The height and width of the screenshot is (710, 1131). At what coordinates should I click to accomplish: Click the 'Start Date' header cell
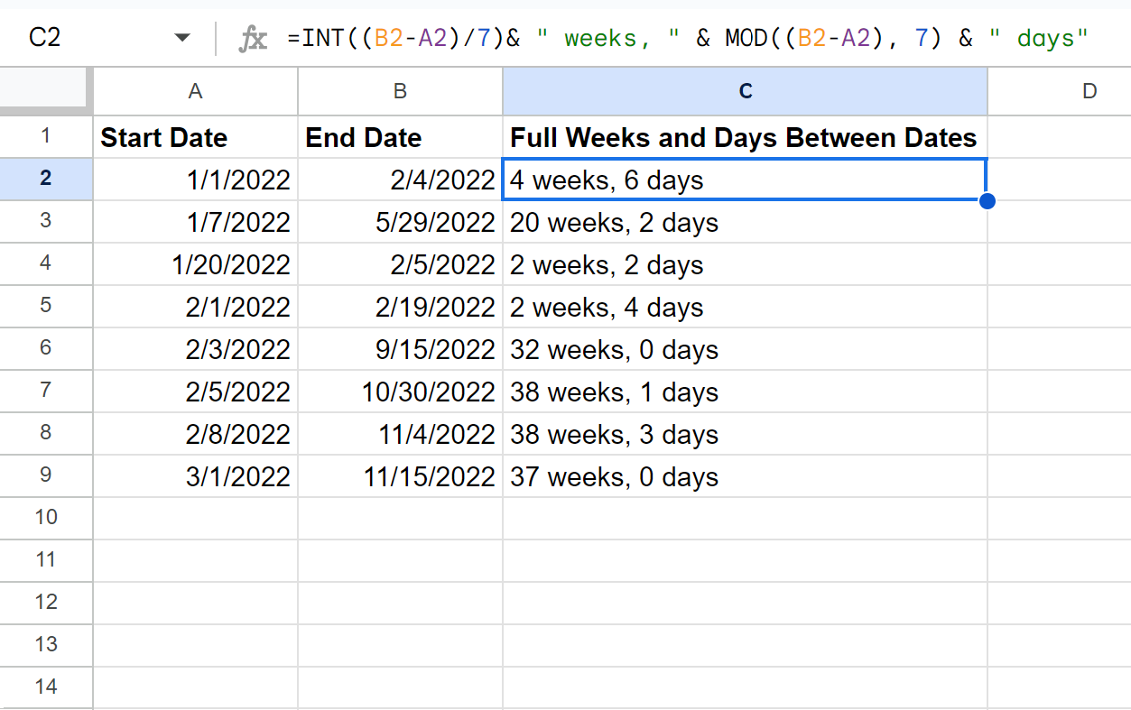195,137
